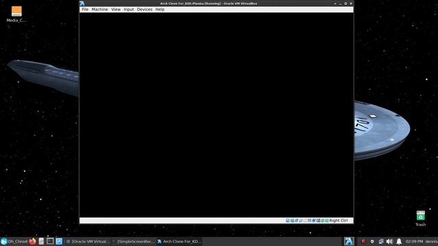This screenshot has height=246, width=438.
Task: Open the View menu
Action: point(116,9)
